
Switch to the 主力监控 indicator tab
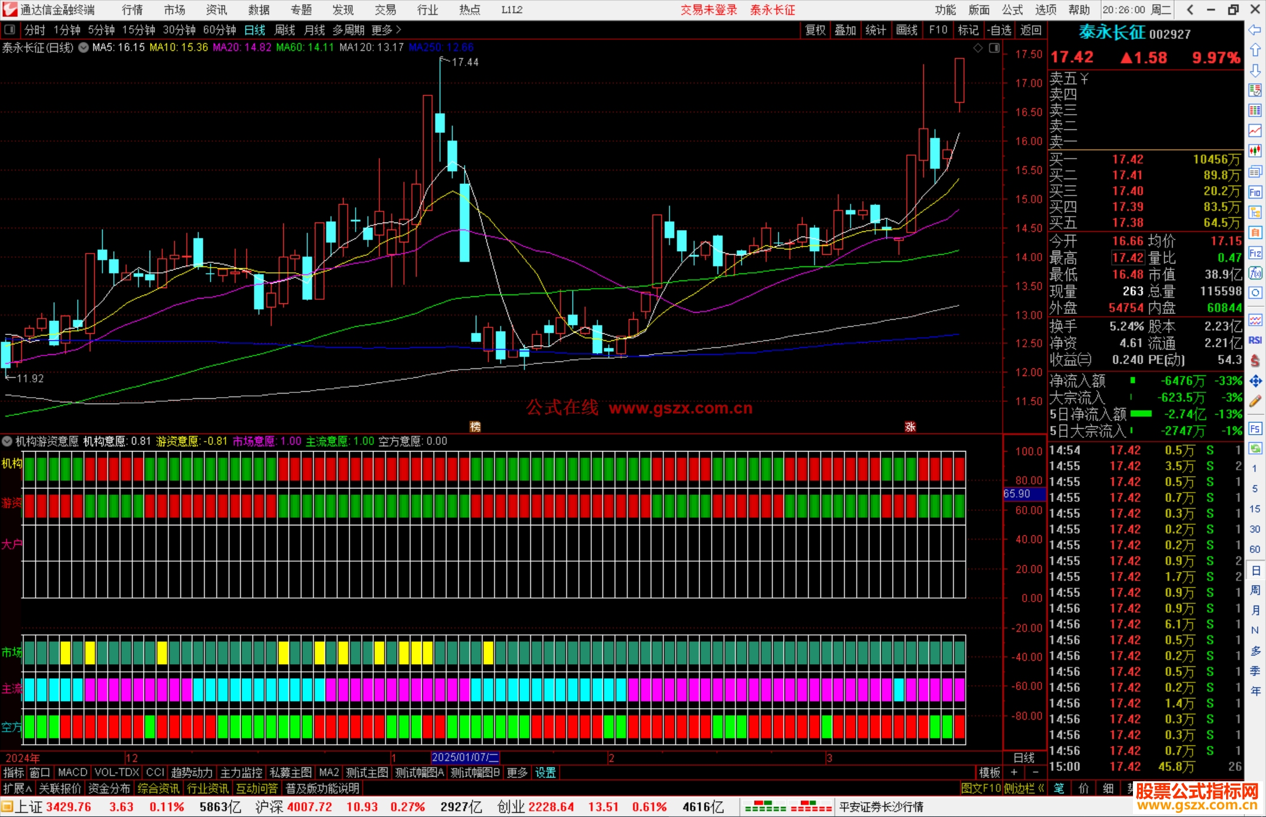click(241, 772)
